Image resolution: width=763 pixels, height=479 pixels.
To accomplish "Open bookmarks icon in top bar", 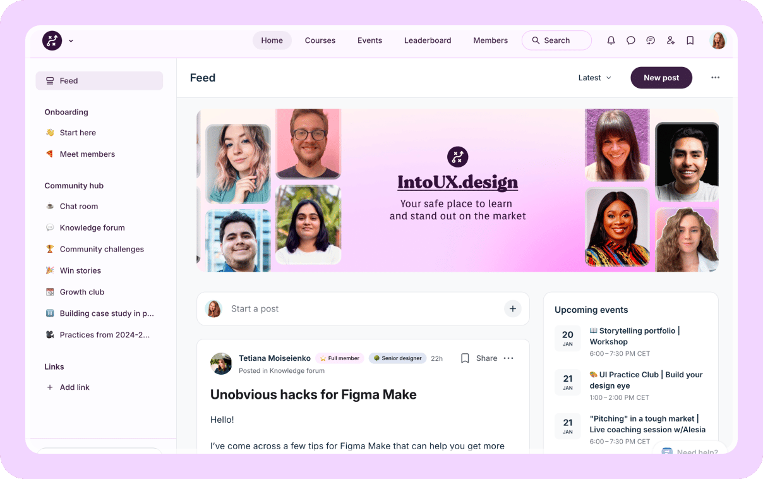I will tap(690, 40).
